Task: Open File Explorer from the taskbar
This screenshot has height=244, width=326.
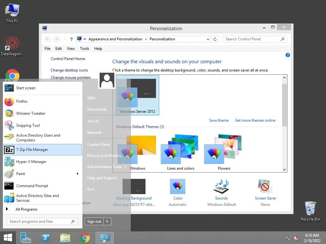Action: (x=65, y=238)
